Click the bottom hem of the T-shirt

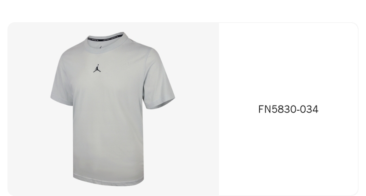point(108,181)
